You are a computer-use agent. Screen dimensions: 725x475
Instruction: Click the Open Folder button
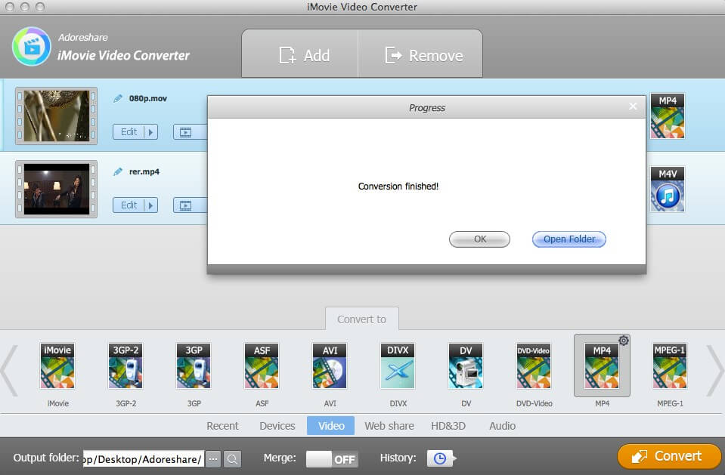click(x=569, y=239)
